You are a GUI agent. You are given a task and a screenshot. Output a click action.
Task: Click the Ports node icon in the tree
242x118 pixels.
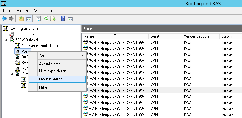(17, 51)
